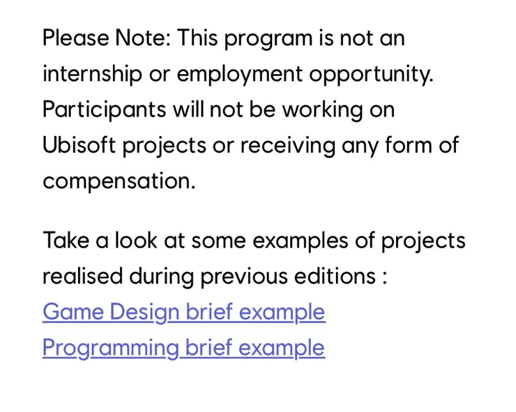Click the word 'program' in first line
This screenshot has height=412, width=516.
[x=265, y=39]
